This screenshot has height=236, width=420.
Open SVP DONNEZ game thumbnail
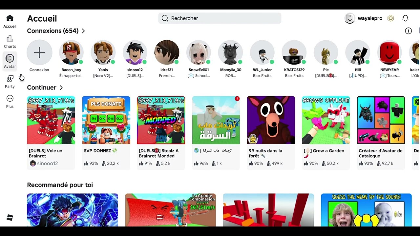(106, 120)
